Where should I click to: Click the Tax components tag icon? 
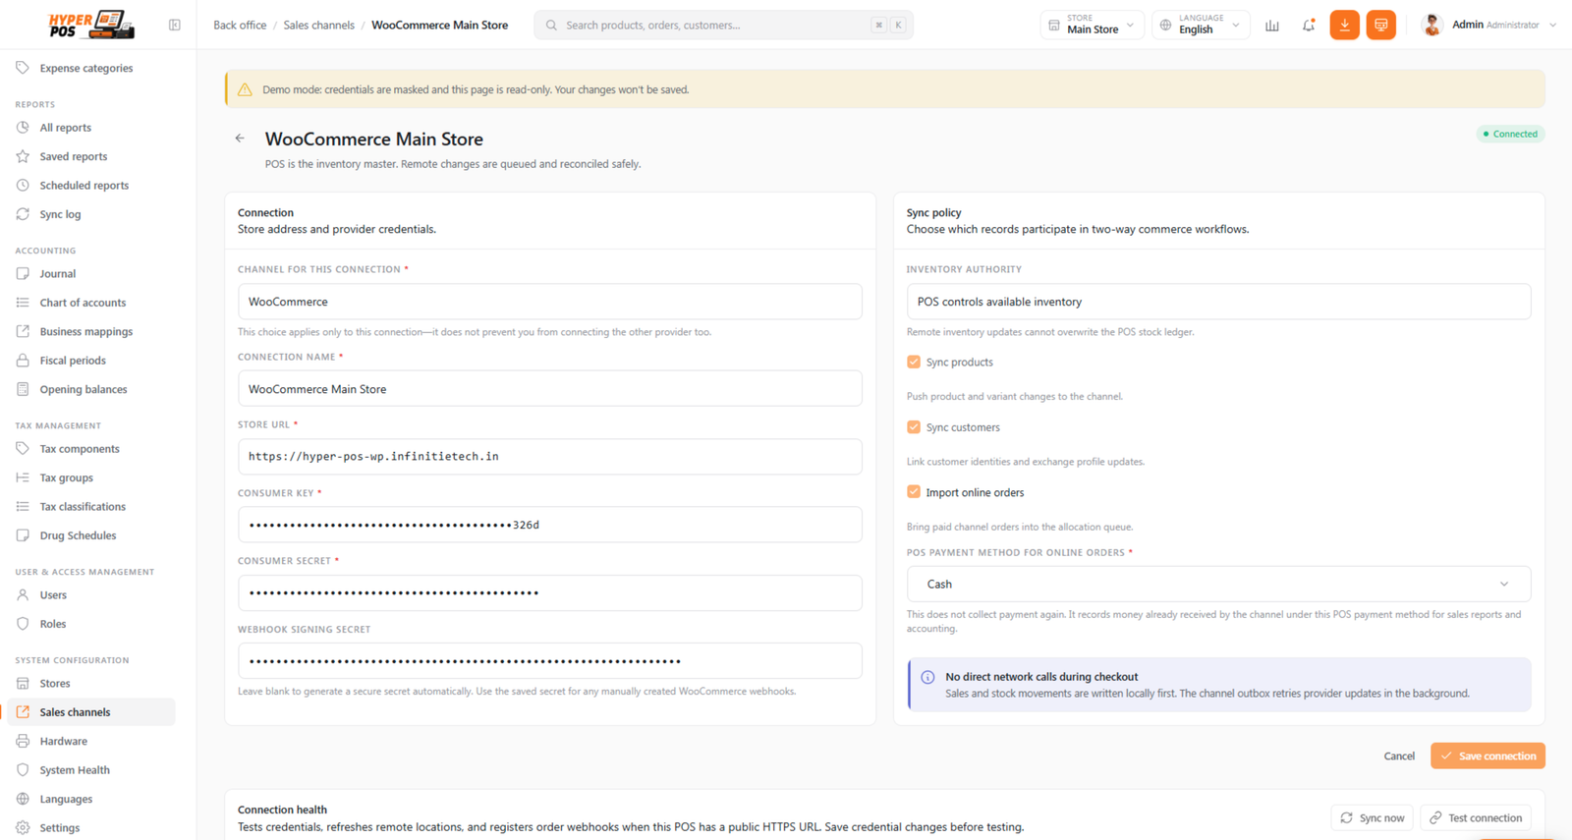click(x=23, y=449)
